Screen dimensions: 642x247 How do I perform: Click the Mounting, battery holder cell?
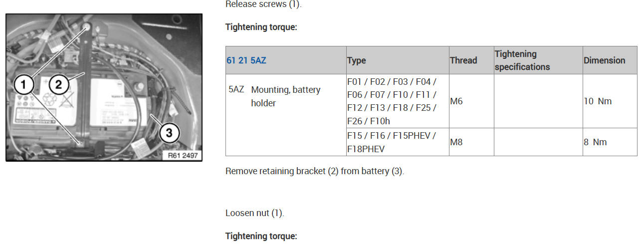point(285,96)
